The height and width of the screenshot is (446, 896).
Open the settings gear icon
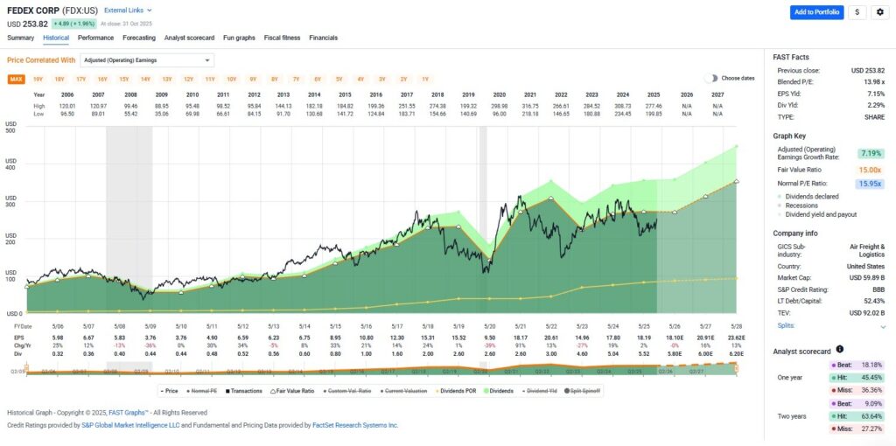[878, 12]
